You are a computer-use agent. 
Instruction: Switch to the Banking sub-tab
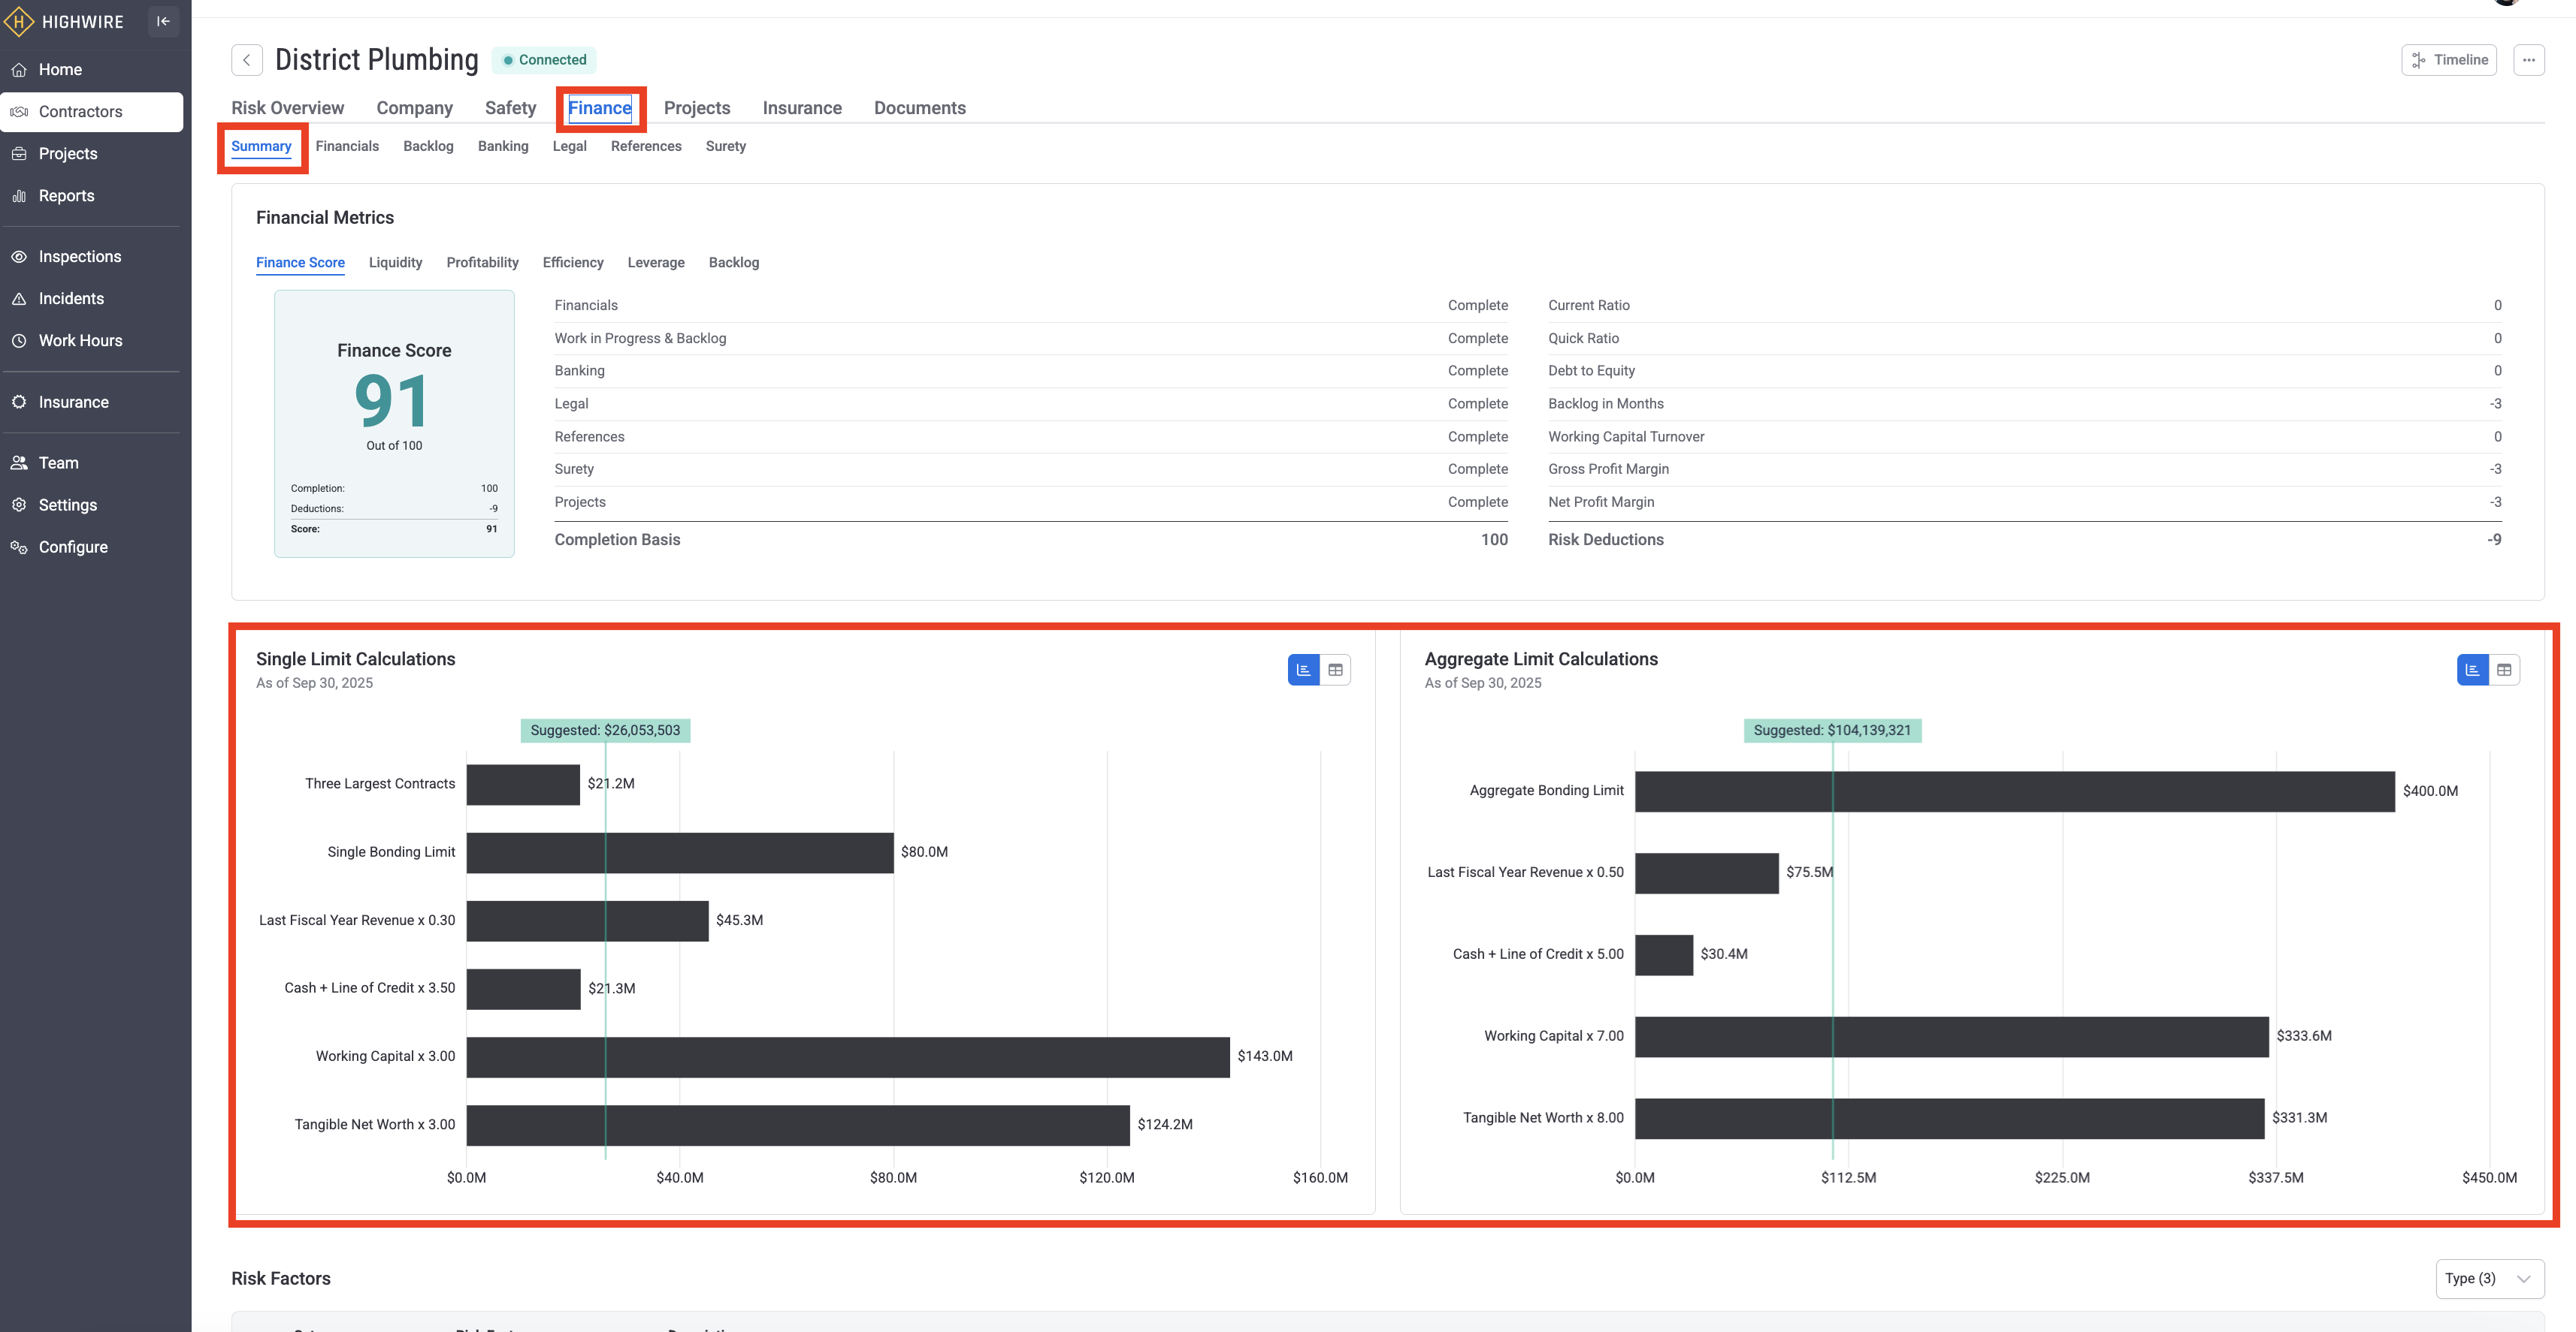[502, 146]
